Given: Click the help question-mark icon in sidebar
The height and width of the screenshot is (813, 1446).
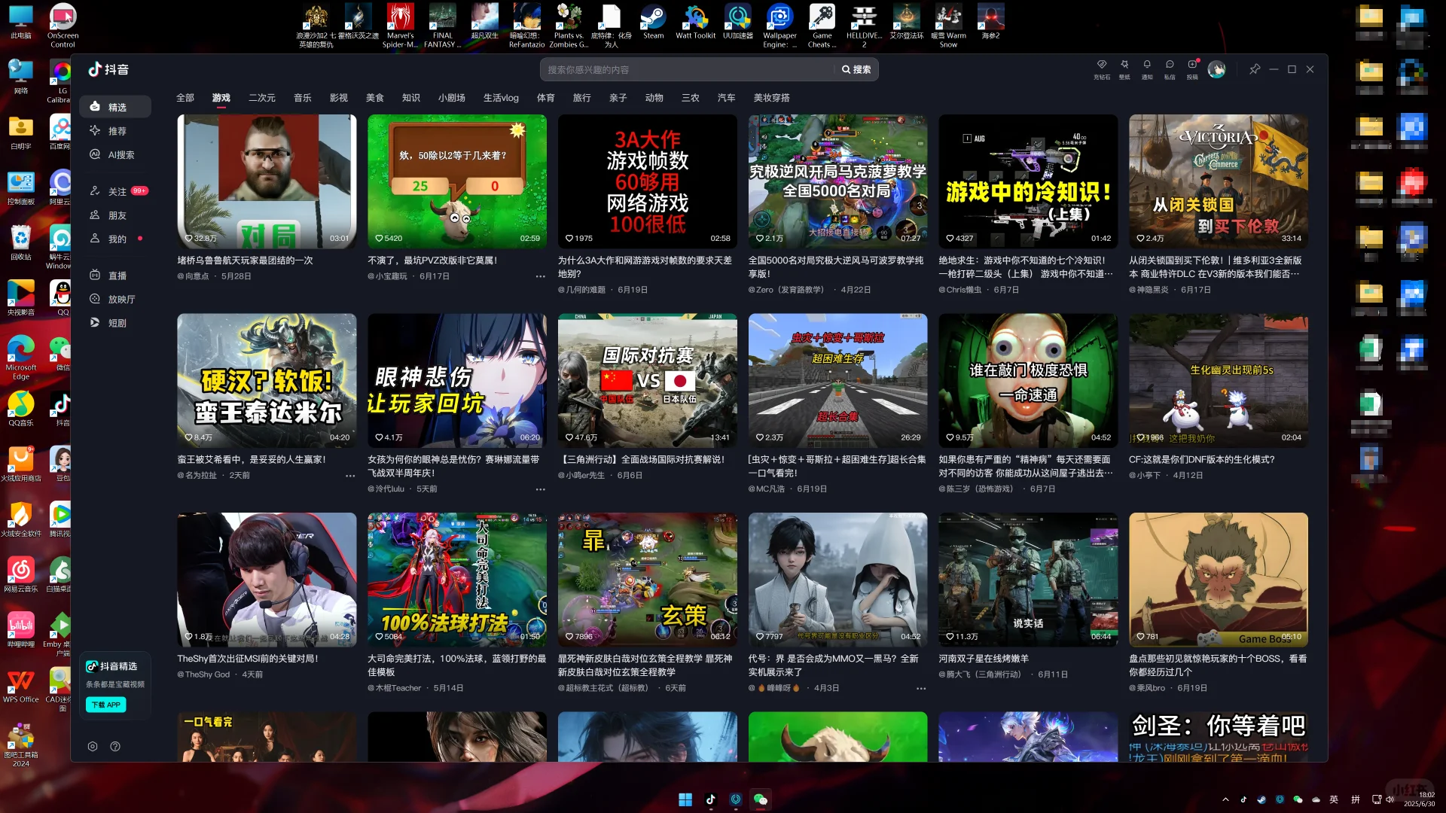Looking at the screenshot, I should 115,746.
